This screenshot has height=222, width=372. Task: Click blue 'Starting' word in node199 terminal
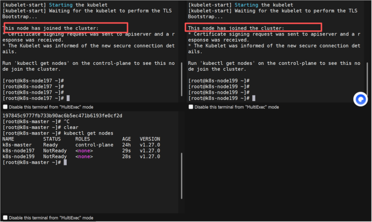pos(246,5)
